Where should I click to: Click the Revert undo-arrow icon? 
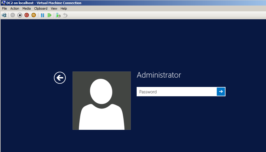(65, 15)
